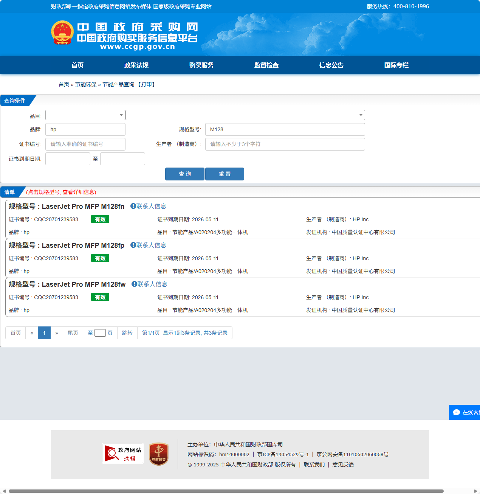This screenshot has width=480, height=494.
Task: Focus the 生产者(制造商) input field
Action: [x=285, y=144]
